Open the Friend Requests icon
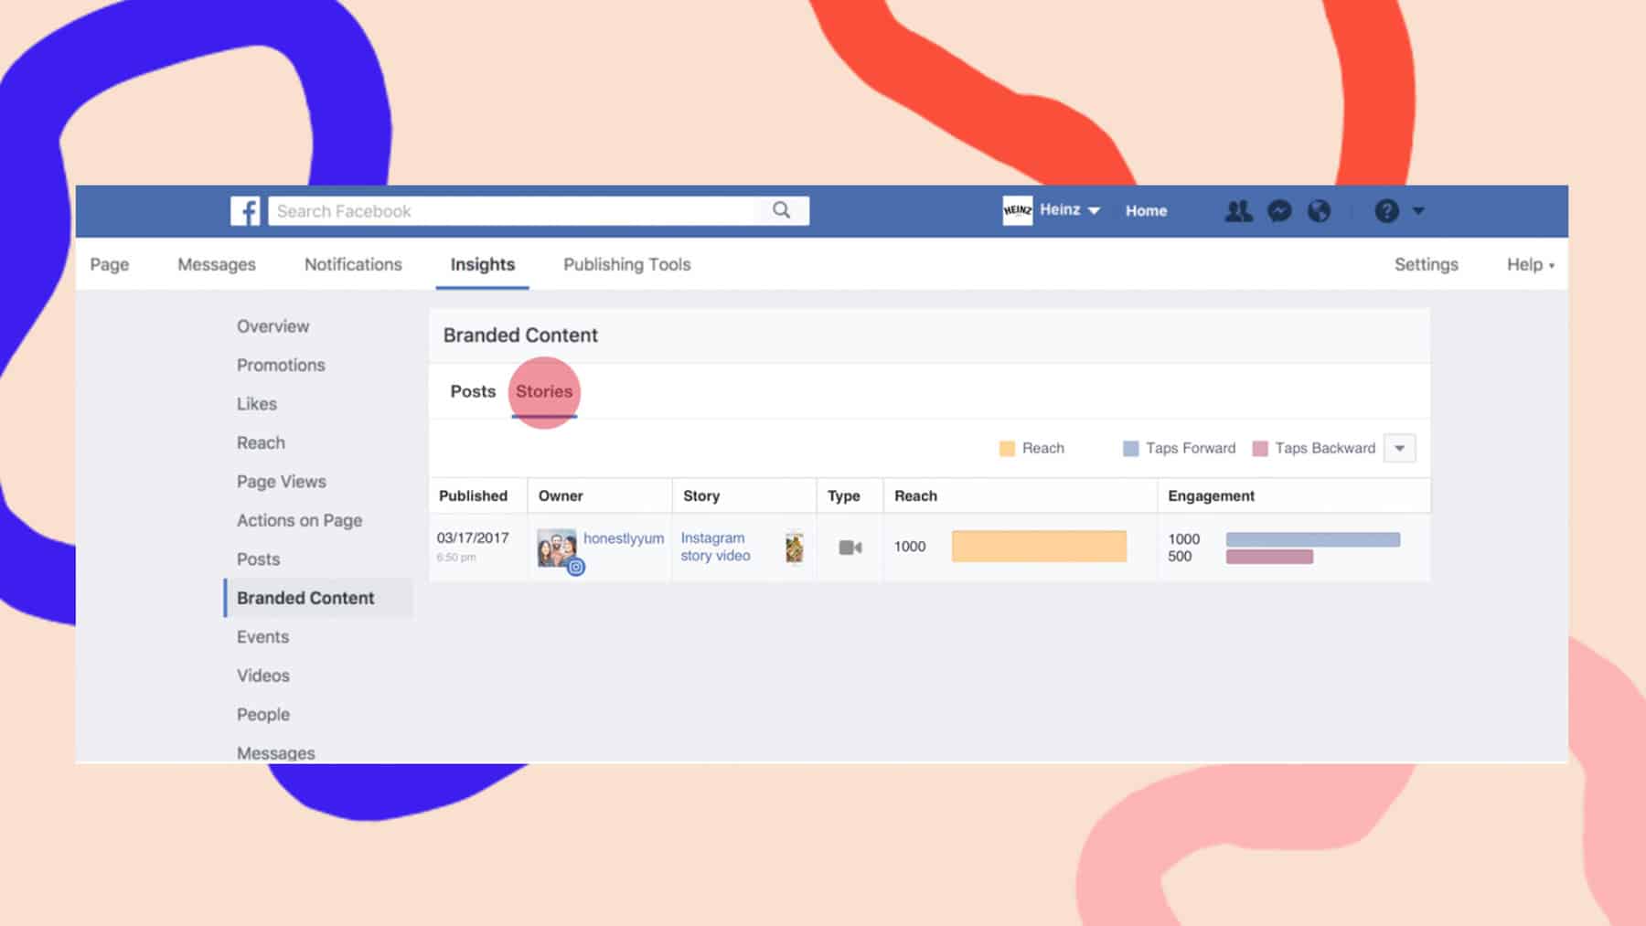Screen dimensions: 1646x926 coord(1238,211)
